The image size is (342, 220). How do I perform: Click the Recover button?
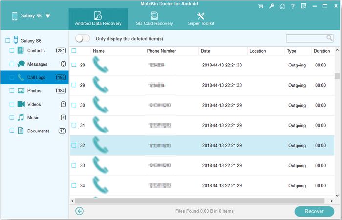pyautogui.click(x=314, y=211)
